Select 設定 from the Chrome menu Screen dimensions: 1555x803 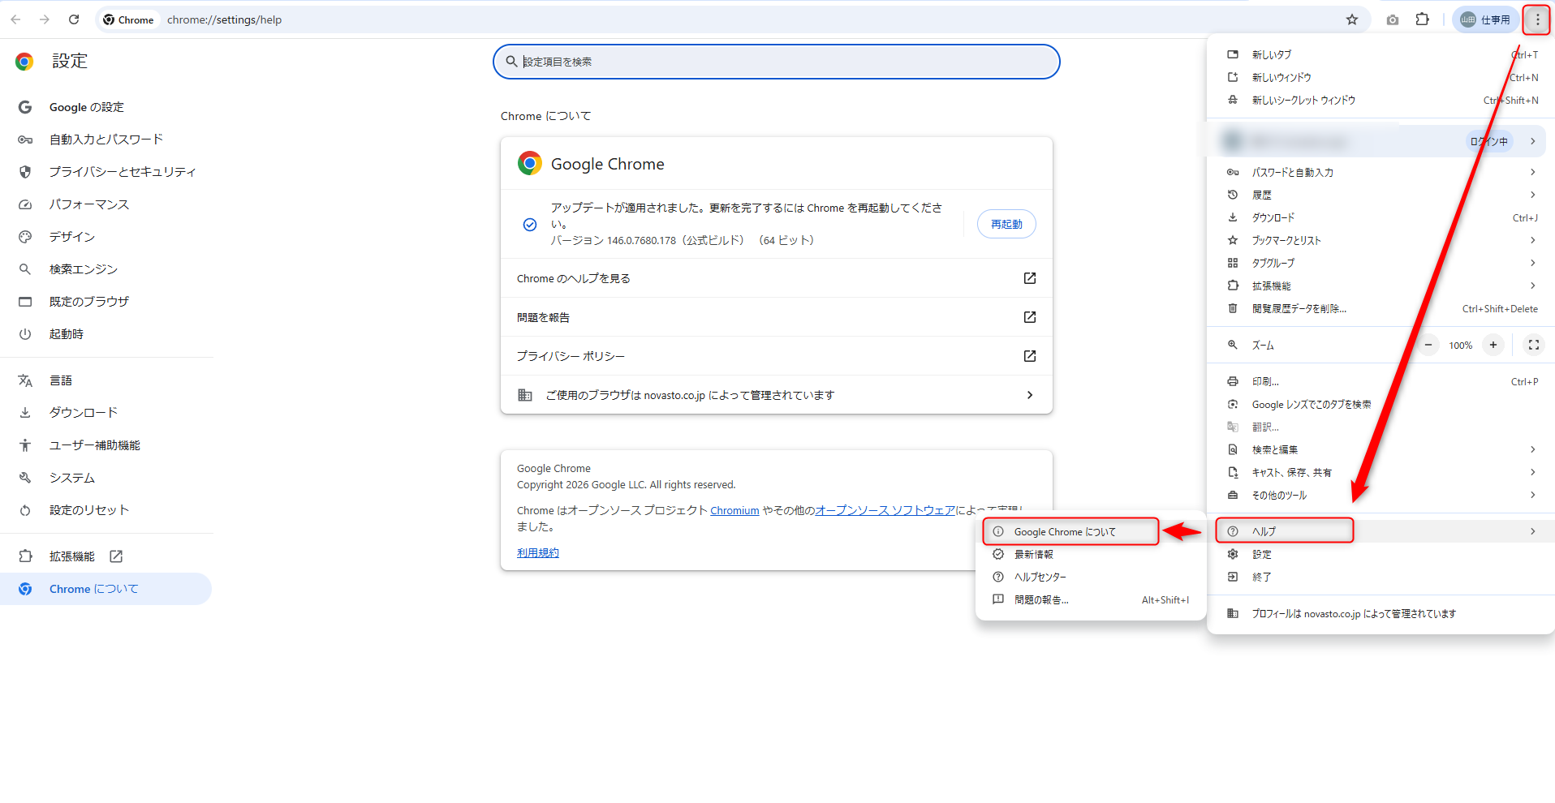tap(1381, 554)
